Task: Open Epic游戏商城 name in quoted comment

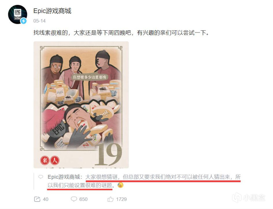Action: [64, 177]
